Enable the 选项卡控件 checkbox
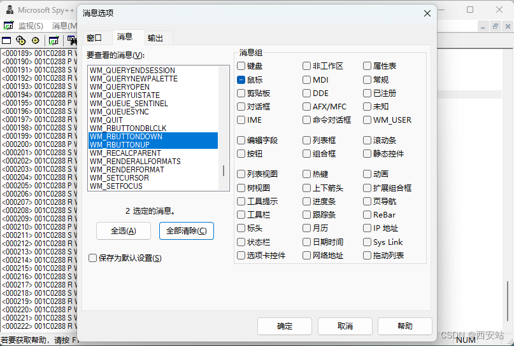 tap(241, 255)
